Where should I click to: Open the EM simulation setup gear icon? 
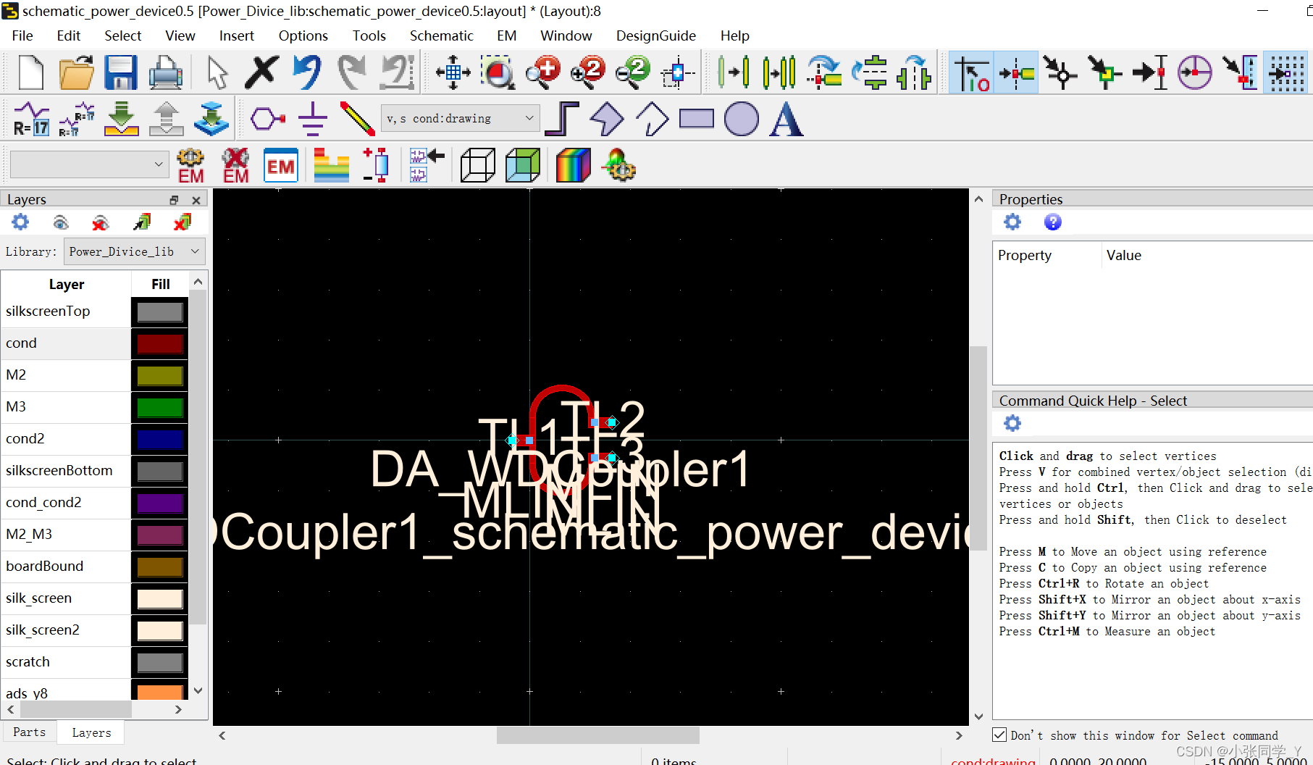click(x=190, y=166)
